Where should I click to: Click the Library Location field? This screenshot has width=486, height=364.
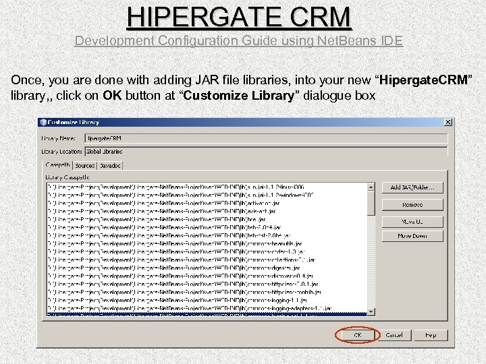point(266,152)
